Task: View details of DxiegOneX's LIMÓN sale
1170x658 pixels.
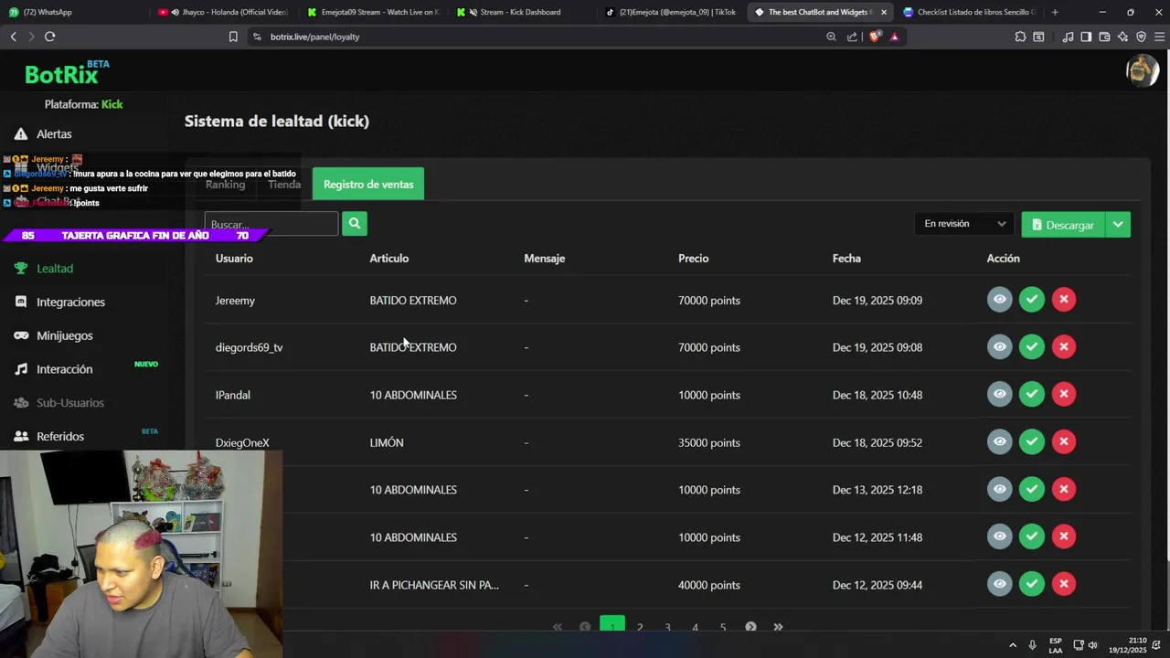Action: click(1000, 442)
